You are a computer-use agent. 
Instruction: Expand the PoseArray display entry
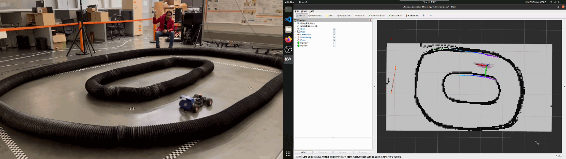pos(295,37)
